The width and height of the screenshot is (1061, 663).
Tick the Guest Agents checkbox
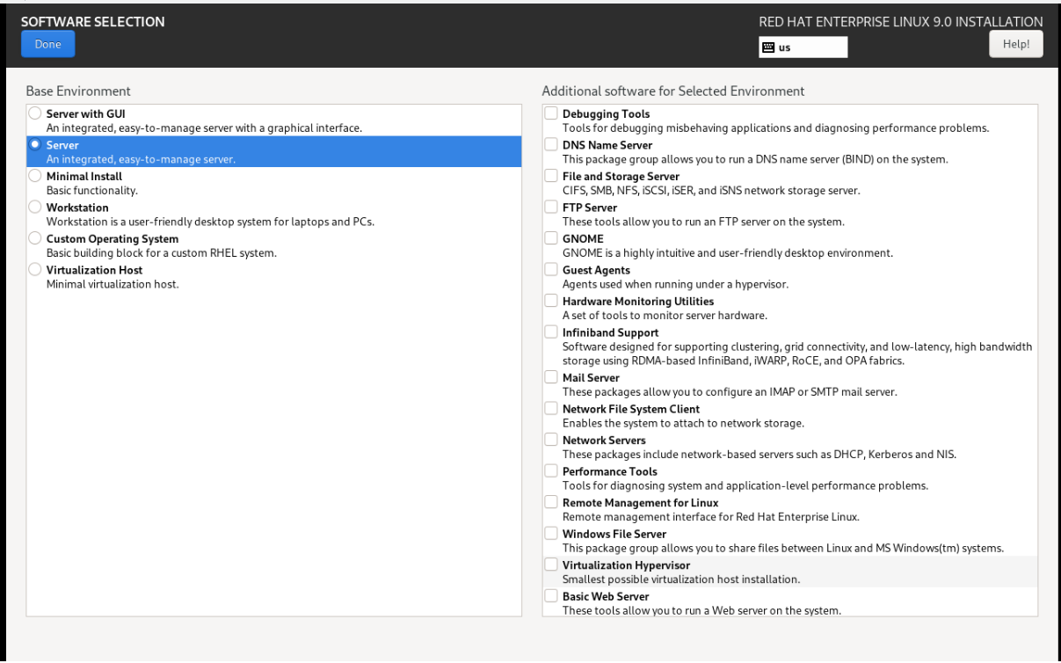point(551,269)
